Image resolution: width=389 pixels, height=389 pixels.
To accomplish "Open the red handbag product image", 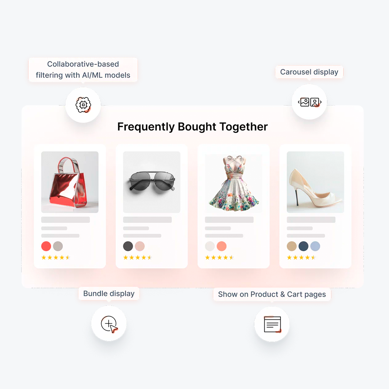I will (70, 182).
